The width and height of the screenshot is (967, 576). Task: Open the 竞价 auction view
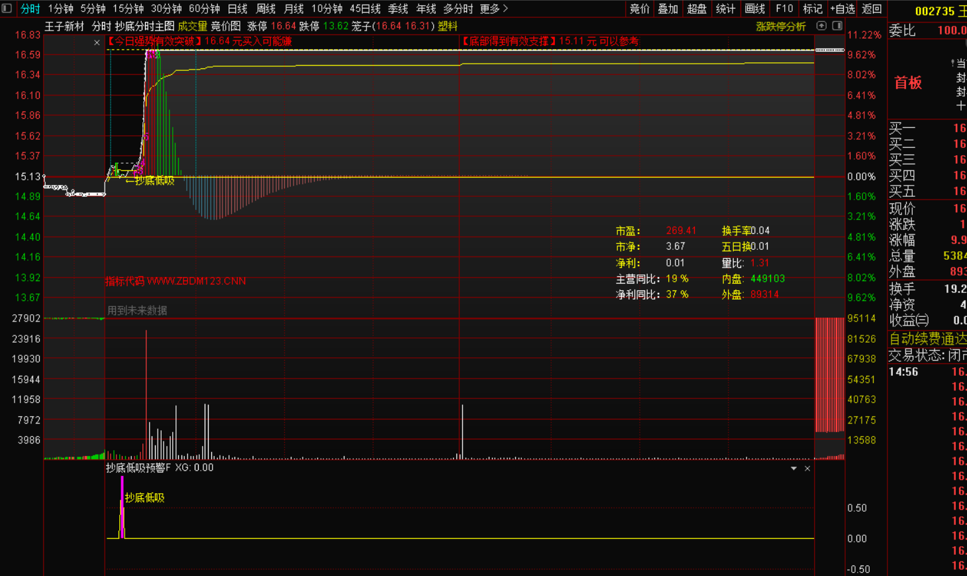639,9
